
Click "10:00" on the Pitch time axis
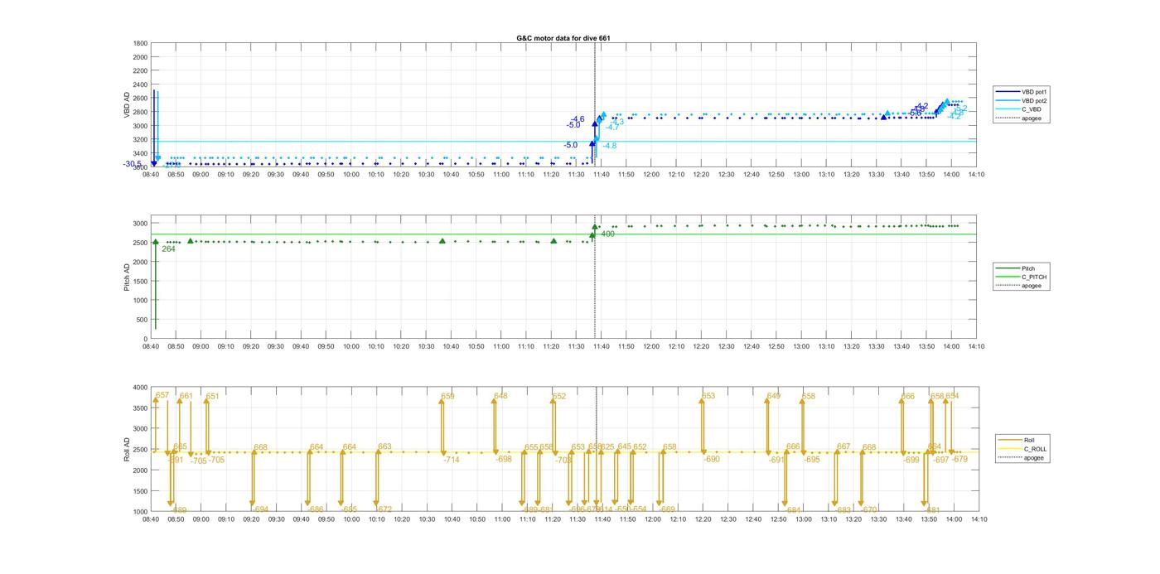(x=351, y=346)
